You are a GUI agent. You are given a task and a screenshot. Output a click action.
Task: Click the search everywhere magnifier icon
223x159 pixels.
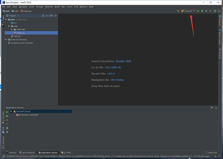point(219,11)
